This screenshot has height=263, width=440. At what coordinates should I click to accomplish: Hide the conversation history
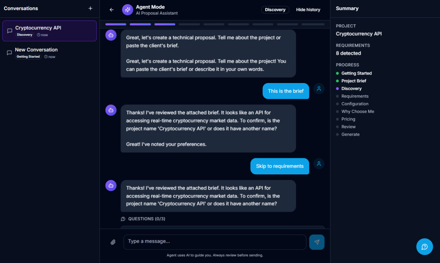308,10
